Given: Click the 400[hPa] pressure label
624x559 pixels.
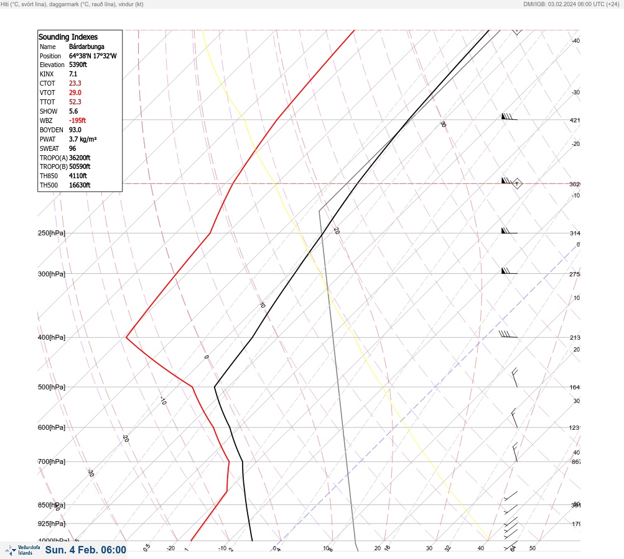Looking at the screenshot, I should tap(52, 337).
